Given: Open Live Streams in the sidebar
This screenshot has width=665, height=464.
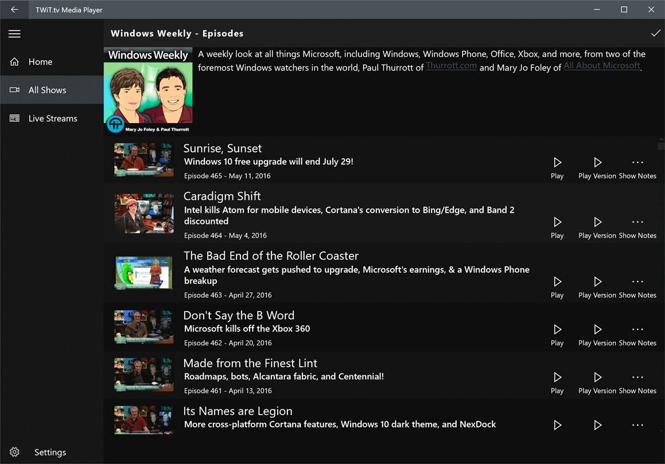Looking at the screenshot, I should [x=52, y=118].
